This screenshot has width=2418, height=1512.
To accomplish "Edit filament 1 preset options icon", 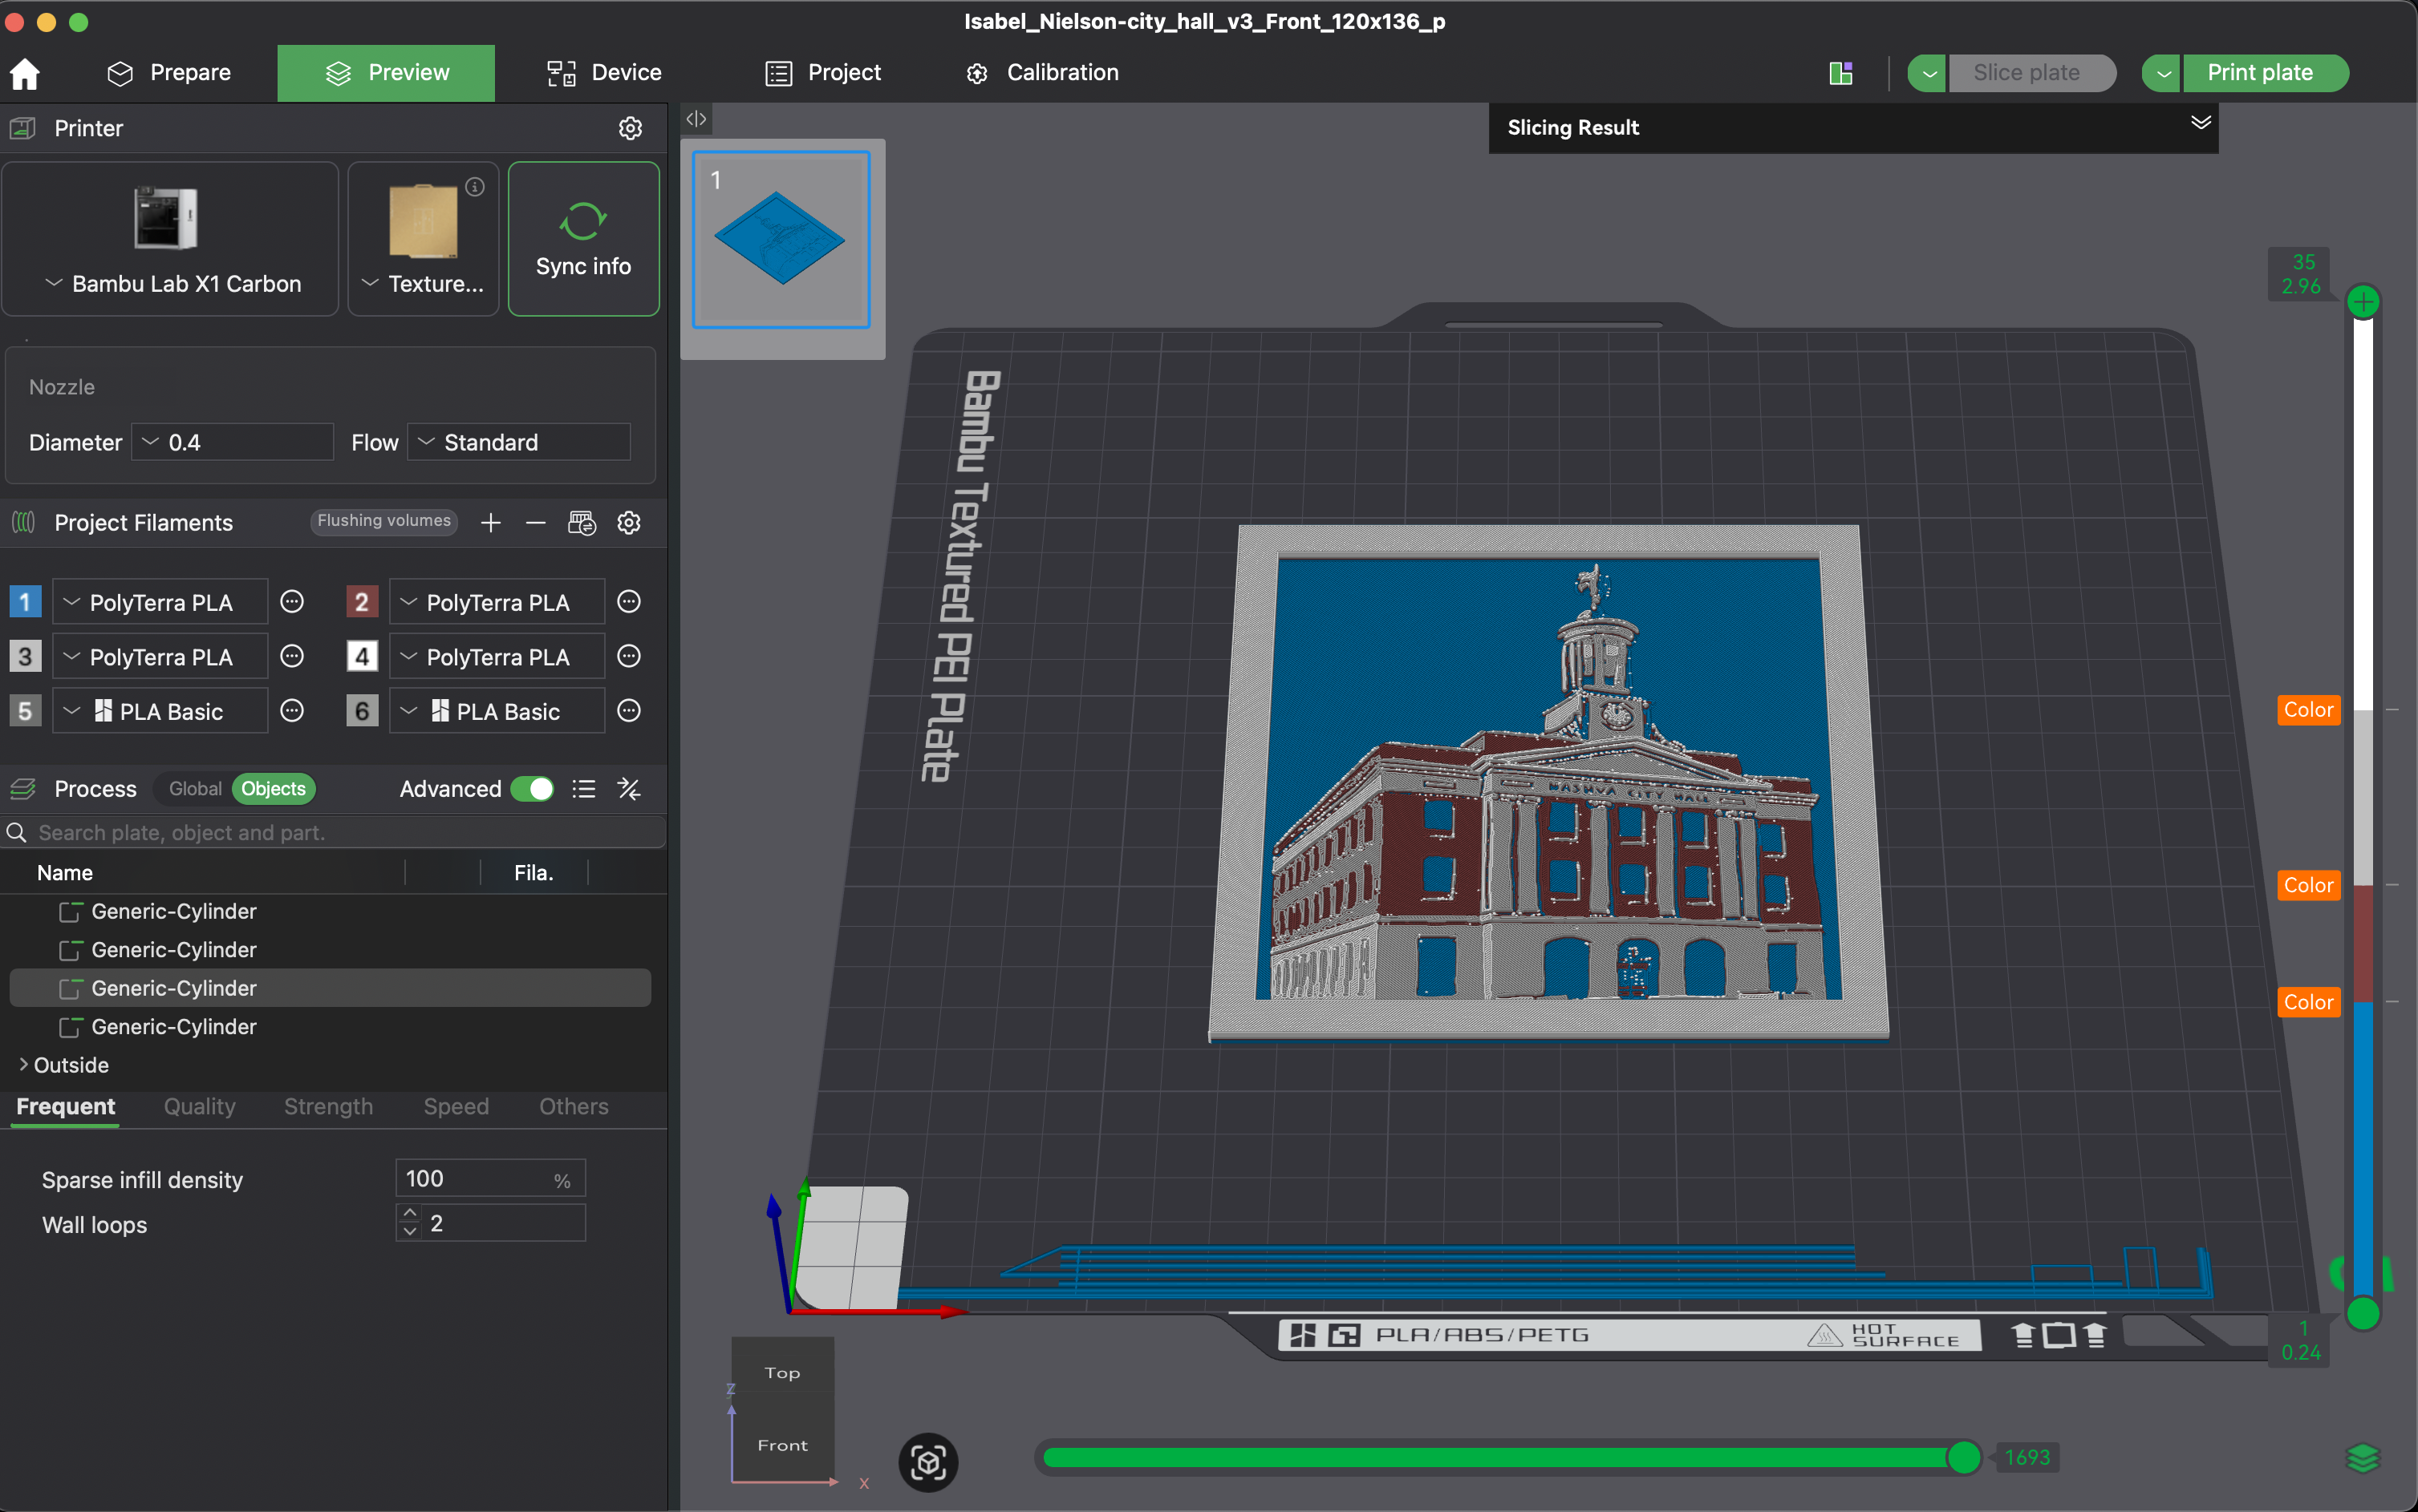I will 292,602.
